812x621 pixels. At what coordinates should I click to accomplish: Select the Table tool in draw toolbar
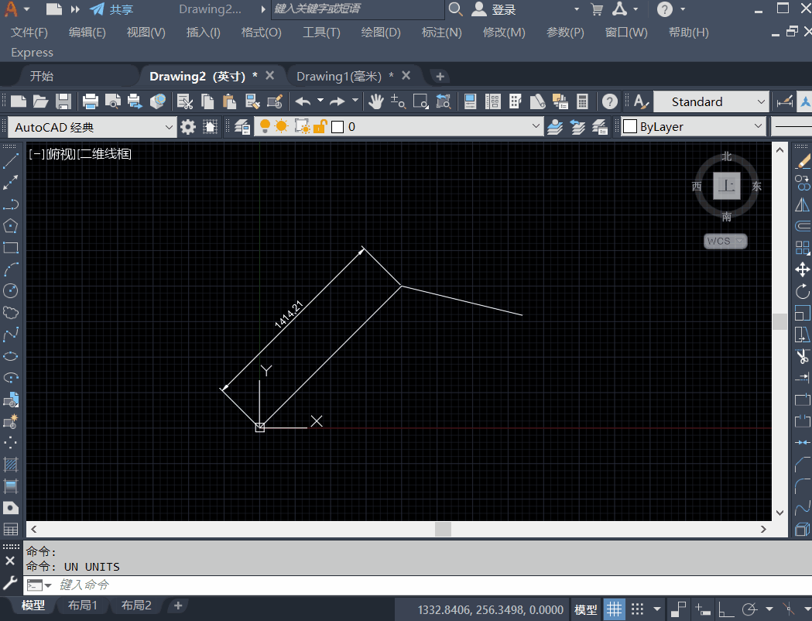coord(10,530)
